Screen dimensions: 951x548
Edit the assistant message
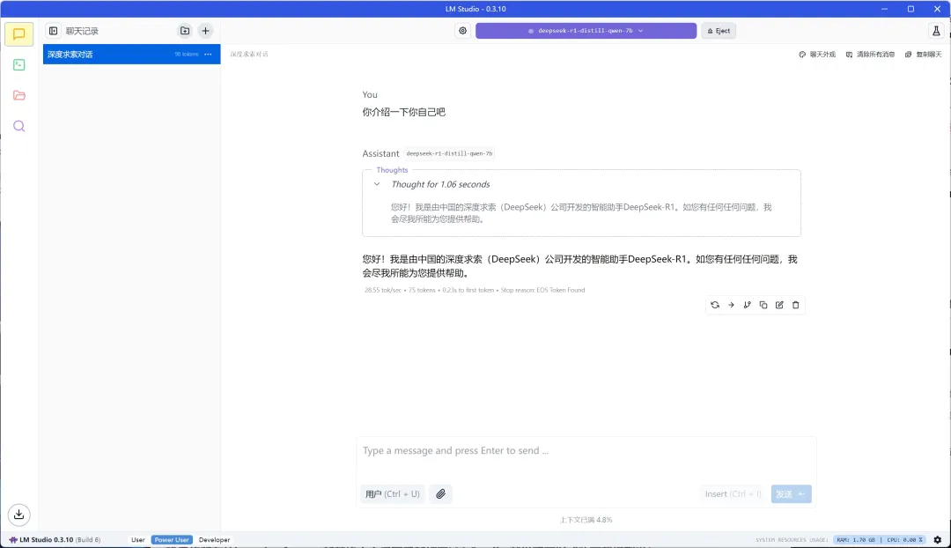(779, 305)
